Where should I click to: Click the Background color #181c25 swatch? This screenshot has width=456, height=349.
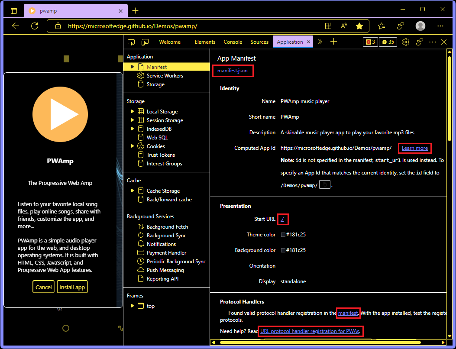(283, 250)
